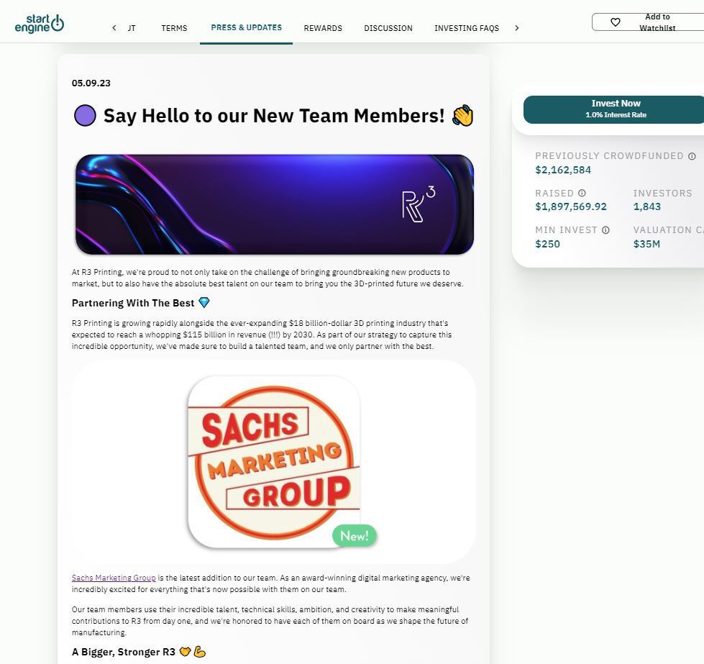
Task: Click the green New! badge
Action: 355,535
